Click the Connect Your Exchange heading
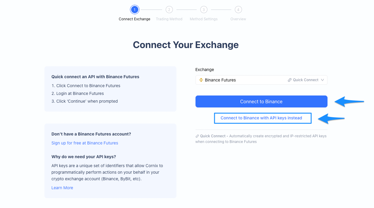Image resolution: width=374 pixels, height=208 pixels. [186, 45]
